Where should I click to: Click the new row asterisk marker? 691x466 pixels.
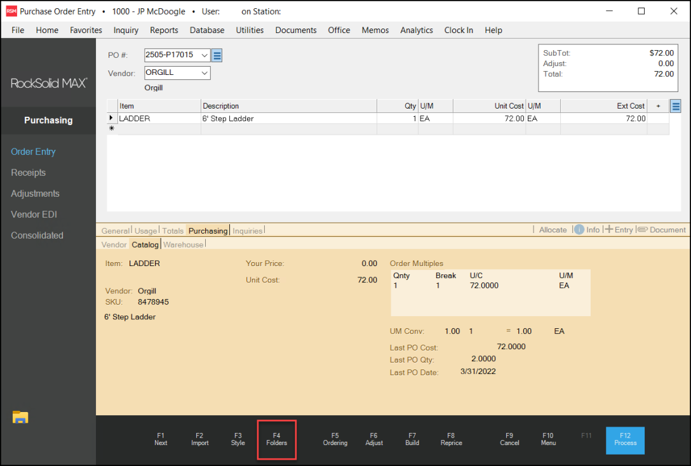click(x=112, y=129)
